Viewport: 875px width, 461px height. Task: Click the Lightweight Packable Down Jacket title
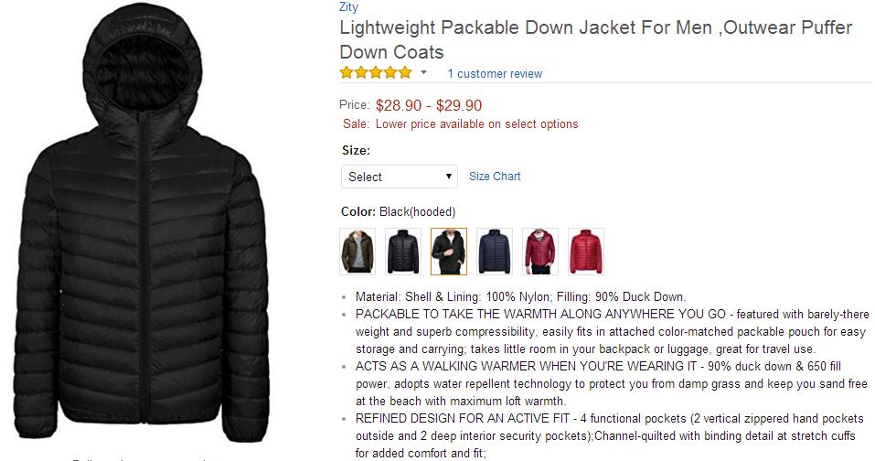pos(596,39)
